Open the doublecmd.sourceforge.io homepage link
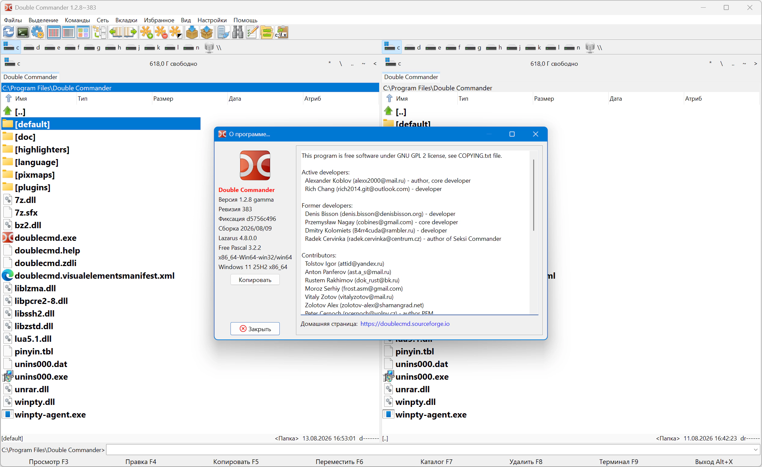Image resolution: width=762 pixels, height=467 pixels. coord(405,324)
